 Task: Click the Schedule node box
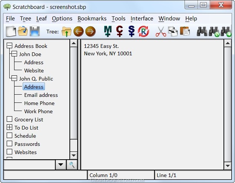click(x=9, y=135)
